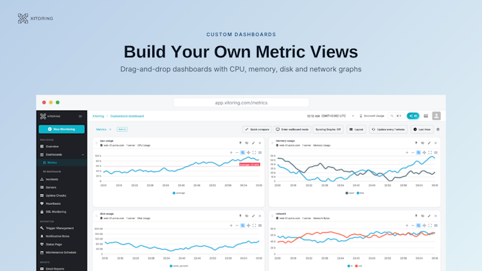Screen dimensions: 482x271
Task: Toggle the 'used' series in memory legend
Action: coord(350,193)
